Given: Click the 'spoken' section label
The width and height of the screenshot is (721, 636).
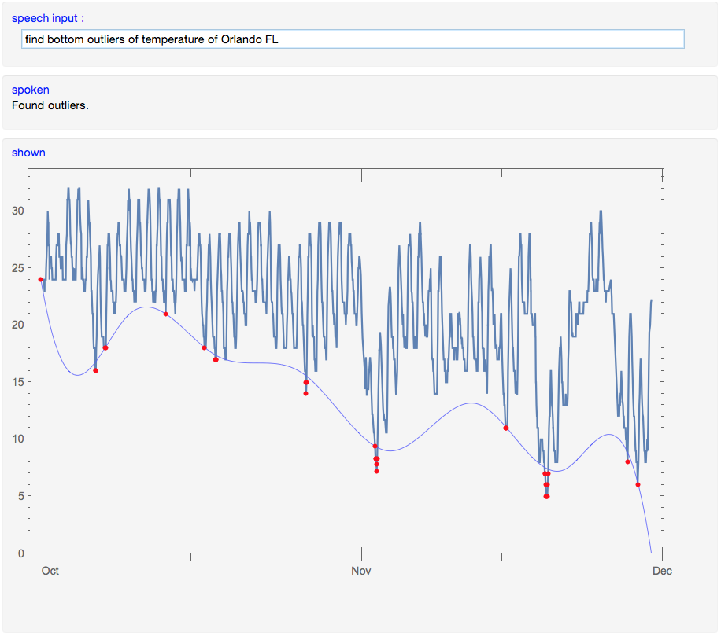Looking at the screenshot, I should (x=31, y=90).
